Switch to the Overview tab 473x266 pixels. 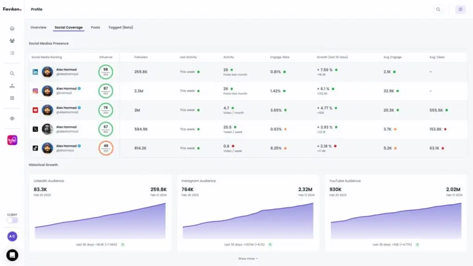coord(38,28)
